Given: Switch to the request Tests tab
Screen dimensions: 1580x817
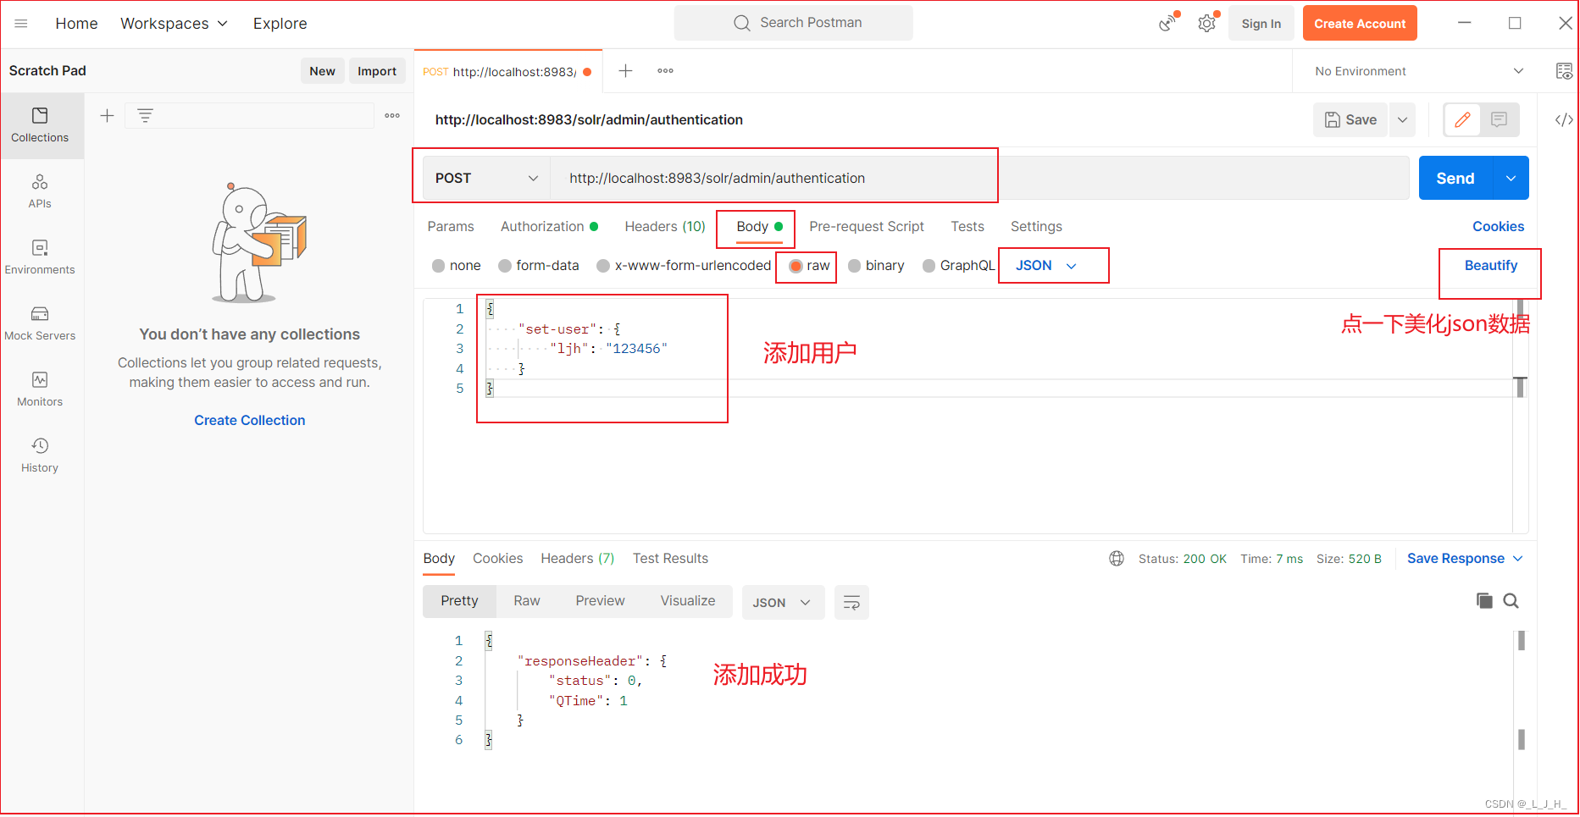Looking at the screenshot, I should [967, 227].
